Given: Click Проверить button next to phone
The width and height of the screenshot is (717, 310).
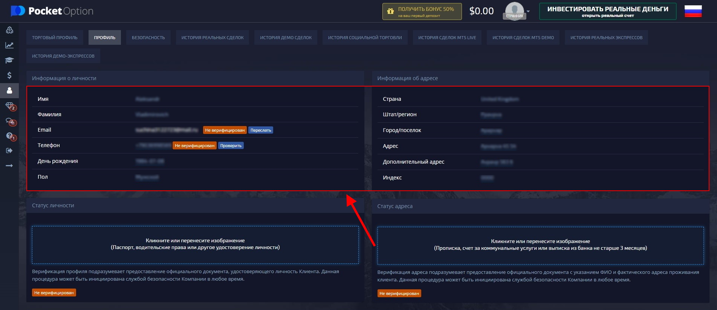Looking at the screenshot, I should pyautogui.click(x=231, y=146).
